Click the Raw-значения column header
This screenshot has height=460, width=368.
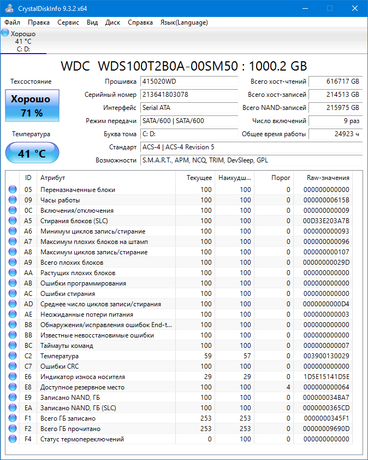(x=323, y=177)
